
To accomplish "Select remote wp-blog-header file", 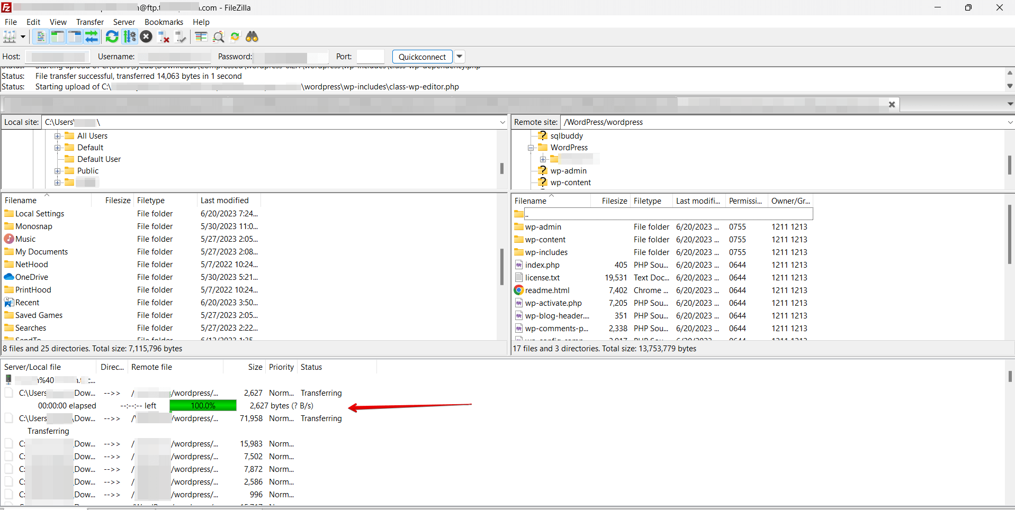I will pyautogui.click(x=557, y=316).
